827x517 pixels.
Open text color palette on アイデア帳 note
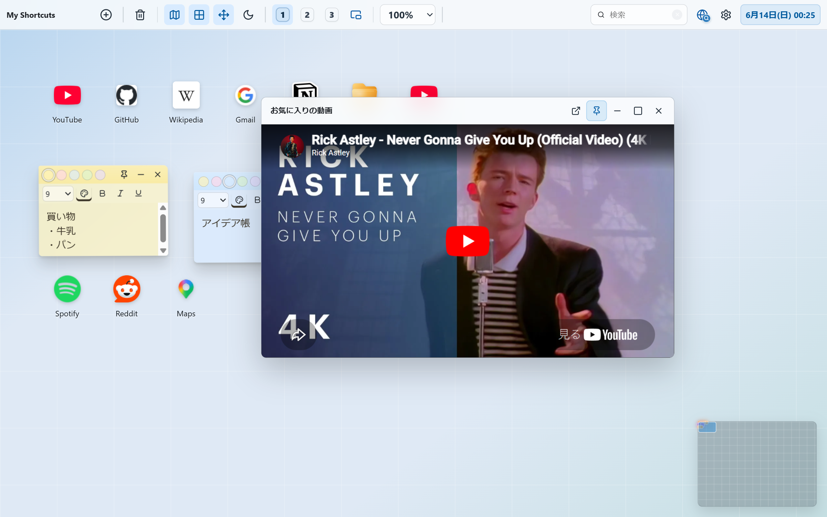(x=239, y=200)
